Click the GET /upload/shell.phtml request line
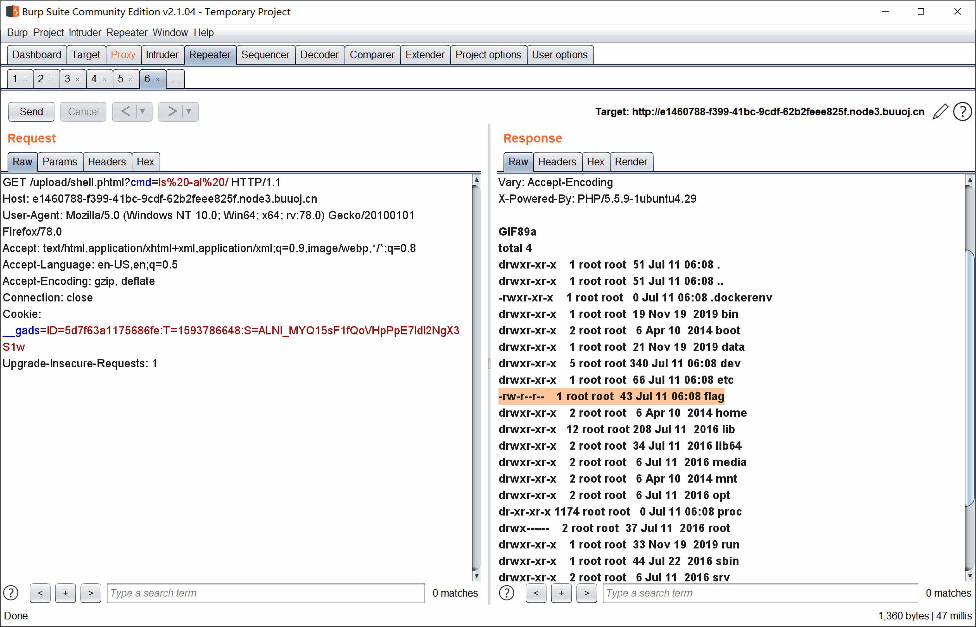The height and width of the screenshot is (627, 976). [142, 182]
